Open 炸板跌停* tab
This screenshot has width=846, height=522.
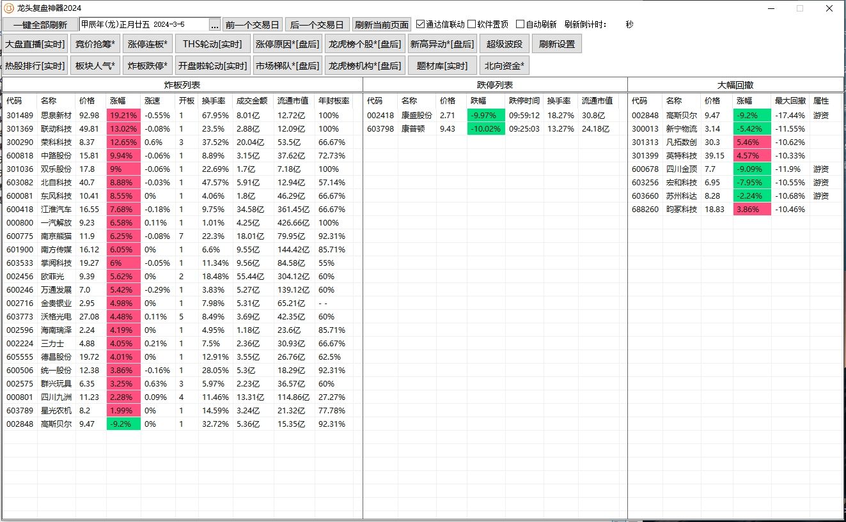(148, 66)
